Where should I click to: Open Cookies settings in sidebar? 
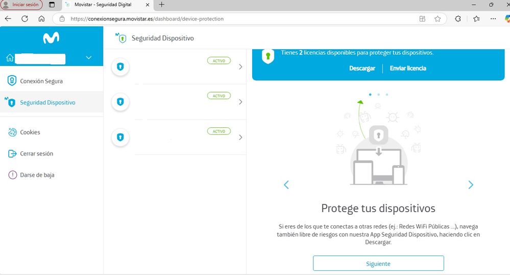30,132
